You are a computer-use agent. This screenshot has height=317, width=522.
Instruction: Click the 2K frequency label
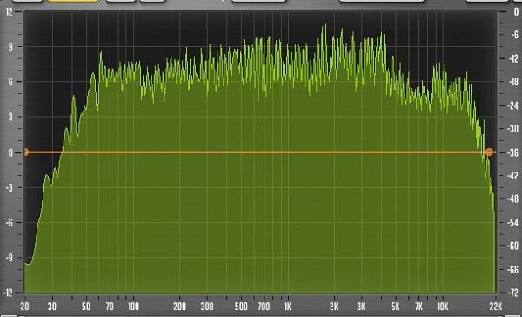334,307
